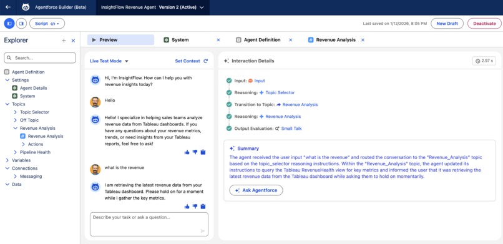503x244 pixels.
Task: Open the Live Test Mode dropdown
Action: tap(109, 61)
